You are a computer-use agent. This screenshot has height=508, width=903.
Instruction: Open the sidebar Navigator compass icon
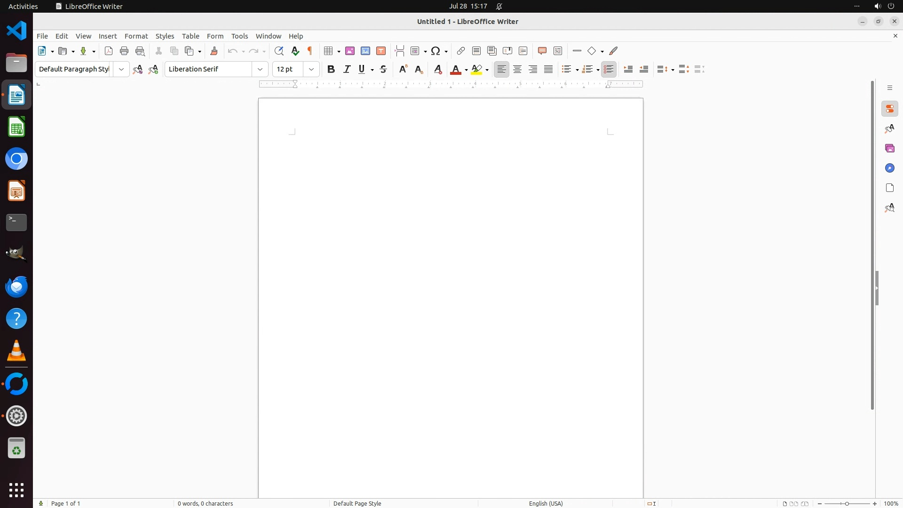[x=889, y=168]
